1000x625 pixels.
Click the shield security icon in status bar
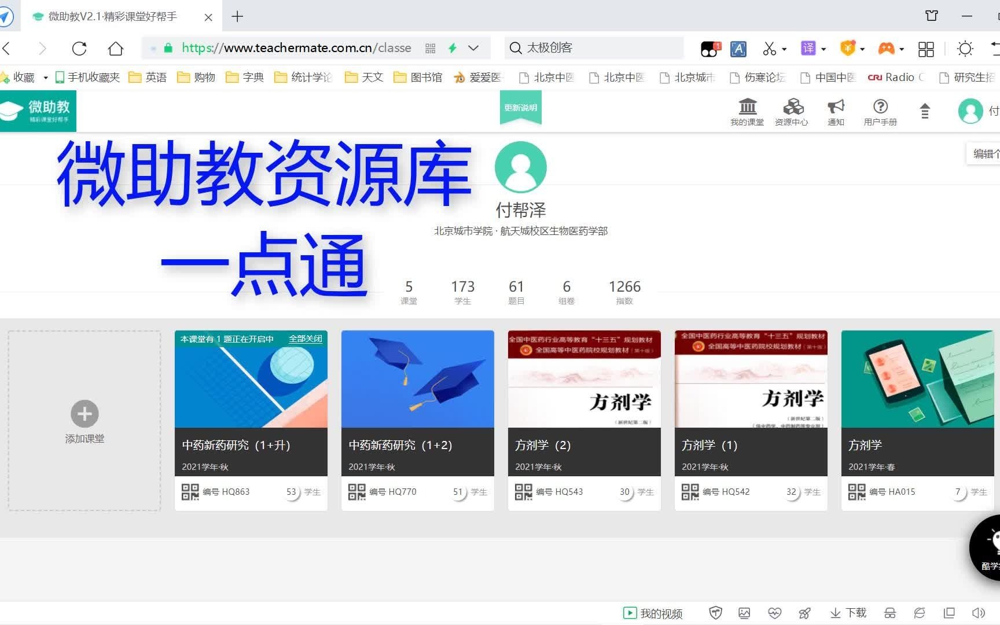716,613
